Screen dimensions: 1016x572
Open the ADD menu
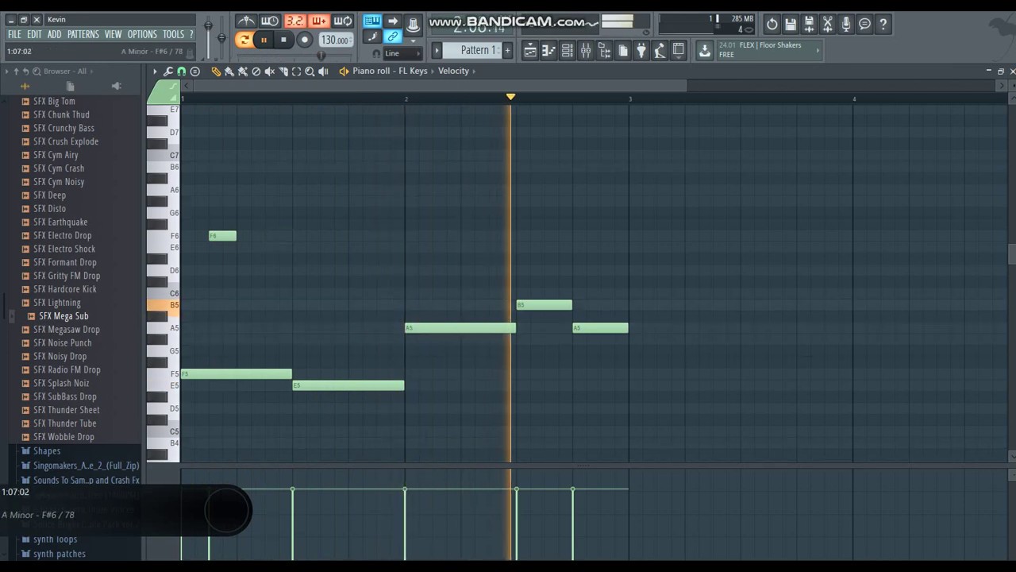(x=54, y=34)
